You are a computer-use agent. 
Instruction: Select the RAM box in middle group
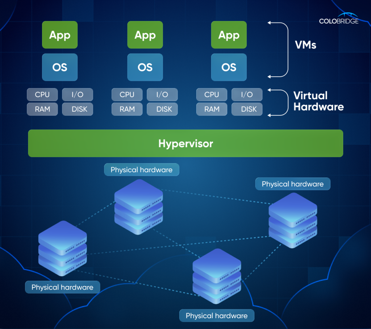click(x=127, y=109)
